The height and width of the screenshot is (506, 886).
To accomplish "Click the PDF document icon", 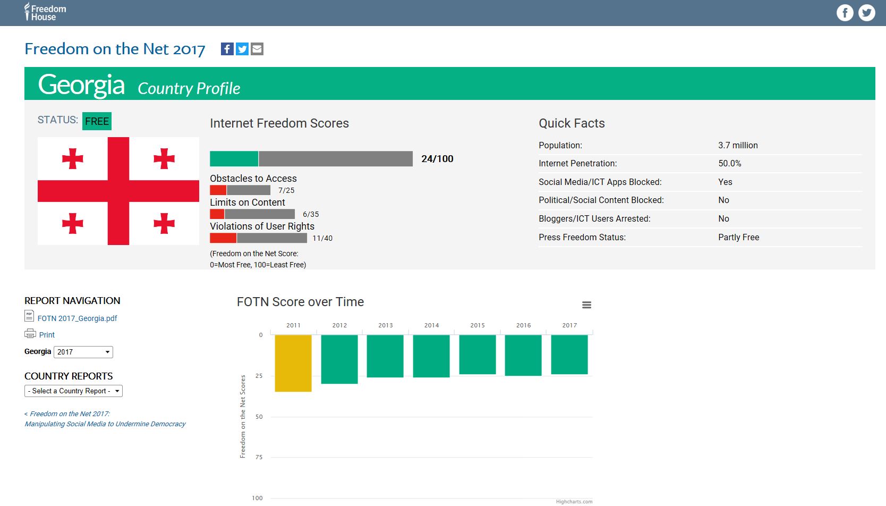I will click(x=29, y=316).
